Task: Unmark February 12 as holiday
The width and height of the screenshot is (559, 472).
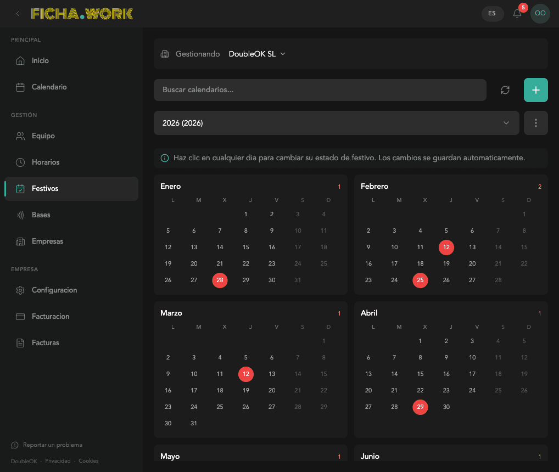Action: tap(446, 248)
